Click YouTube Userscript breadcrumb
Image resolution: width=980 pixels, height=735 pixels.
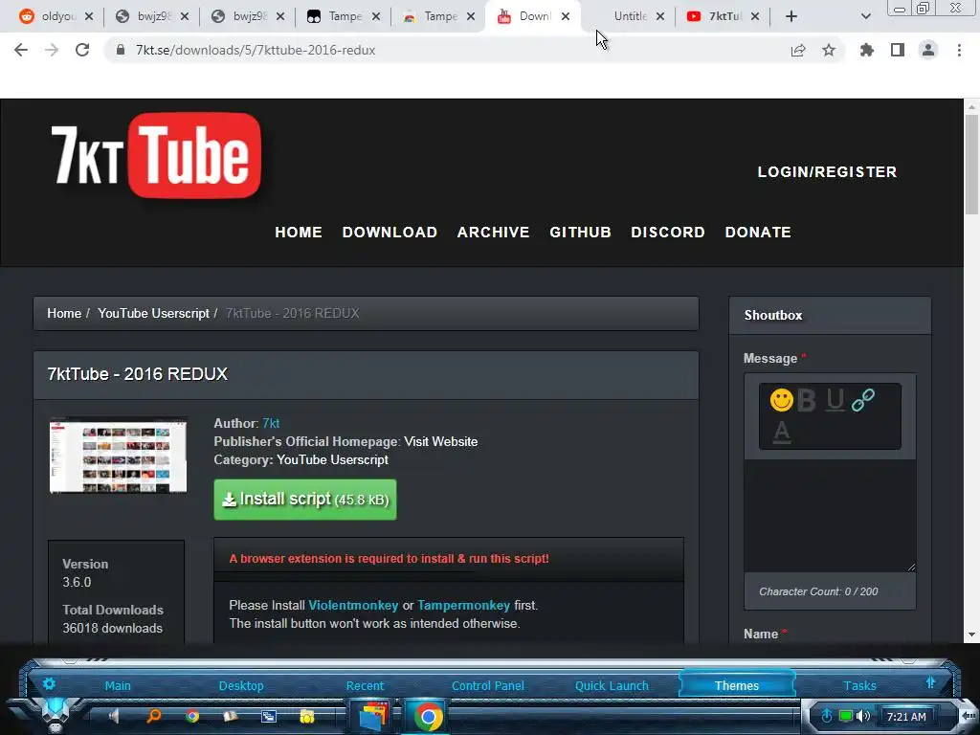pos(154,313)
